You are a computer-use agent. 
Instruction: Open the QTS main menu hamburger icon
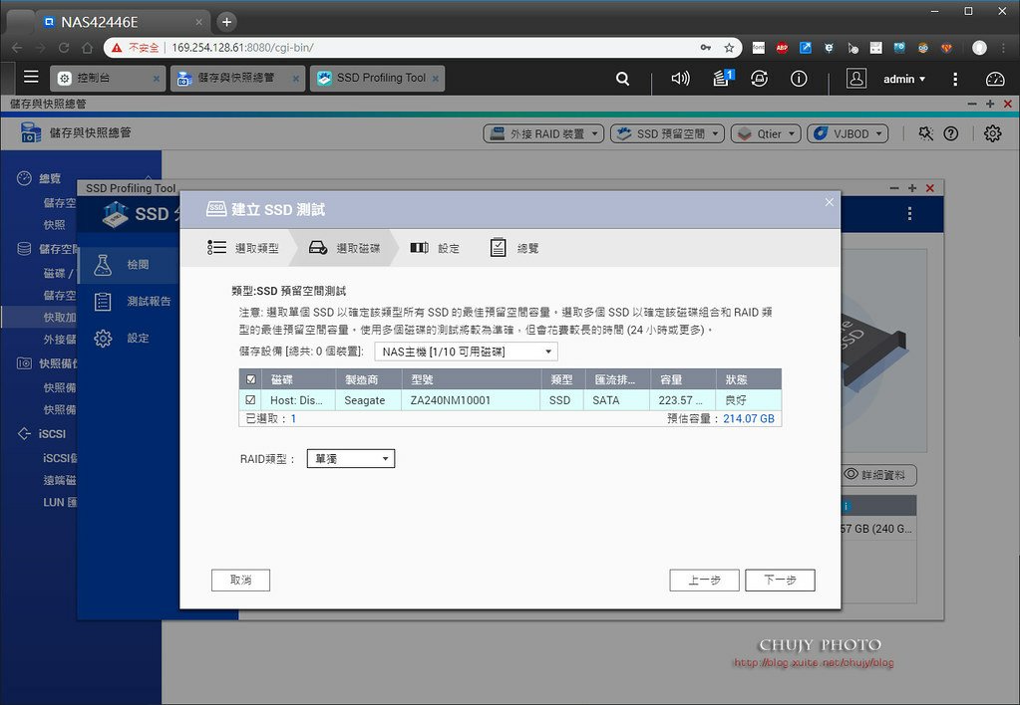(31, 78)
